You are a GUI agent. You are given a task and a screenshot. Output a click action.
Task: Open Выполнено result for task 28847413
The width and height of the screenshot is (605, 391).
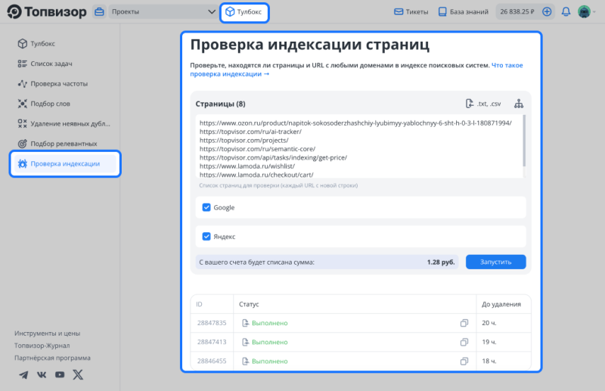coord(270,342)
